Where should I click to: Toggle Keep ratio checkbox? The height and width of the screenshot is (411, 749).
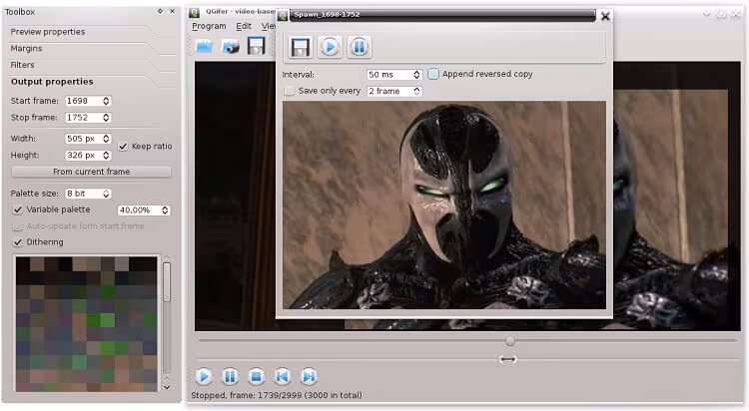pyautogui.click(x=123, y=147)
